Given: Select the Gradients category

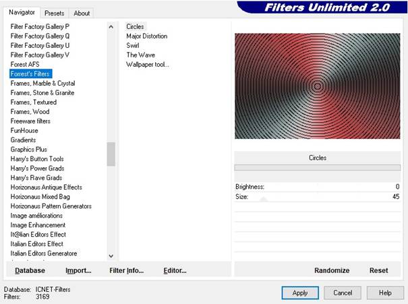Looking at the screenshot, I should pyautogui.click(x=23, y=140).
